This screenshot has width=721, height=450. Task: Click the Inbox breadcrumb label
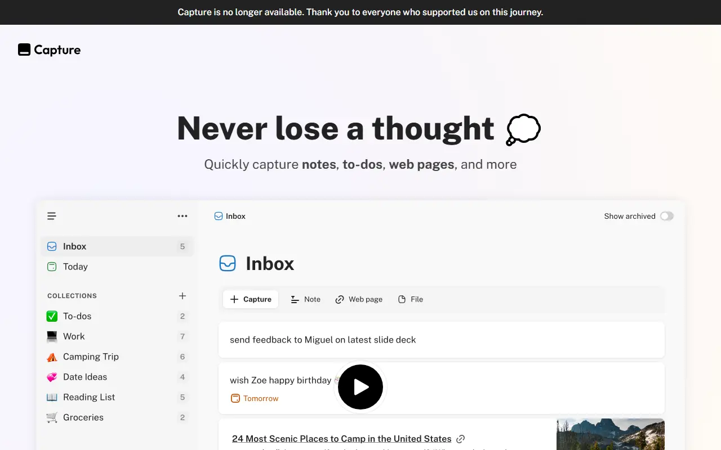(235, 216)
